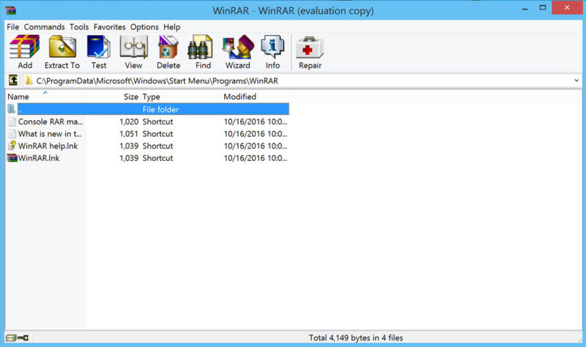This screenshot has width=586, height=347.
Task: Click the WinRAR help.lnk question mark icon
Action: [x=12, y=146]
